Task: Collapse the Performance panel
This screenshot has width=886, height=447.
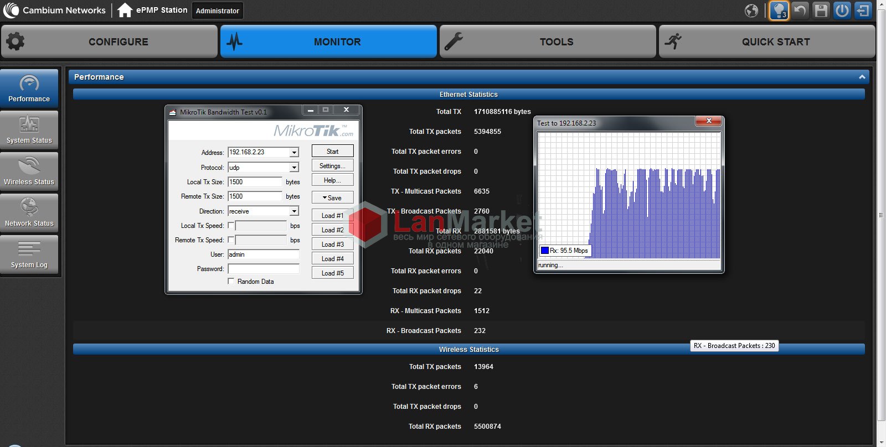Action: 862,77
